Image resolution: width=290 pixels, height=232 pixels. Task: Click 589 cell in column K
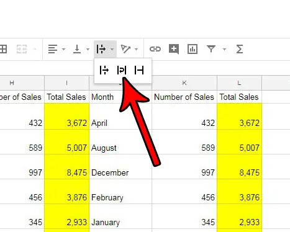[184, 142]
